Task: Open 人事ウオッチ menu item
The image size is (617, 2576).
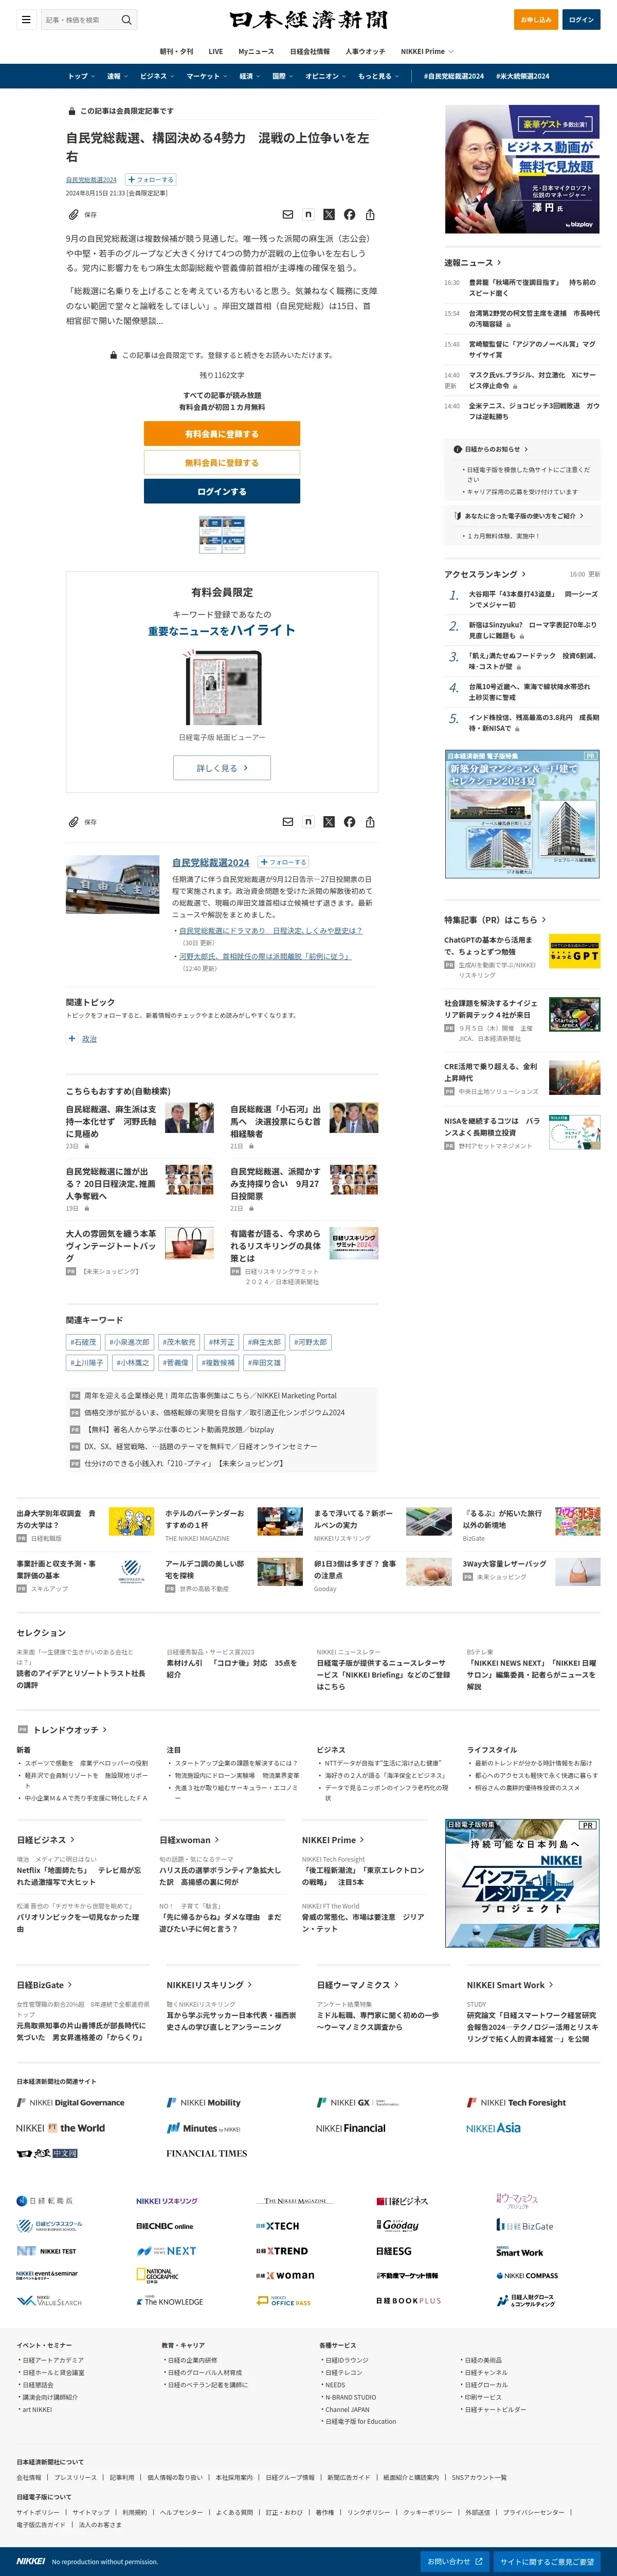Action: (365, 51)
